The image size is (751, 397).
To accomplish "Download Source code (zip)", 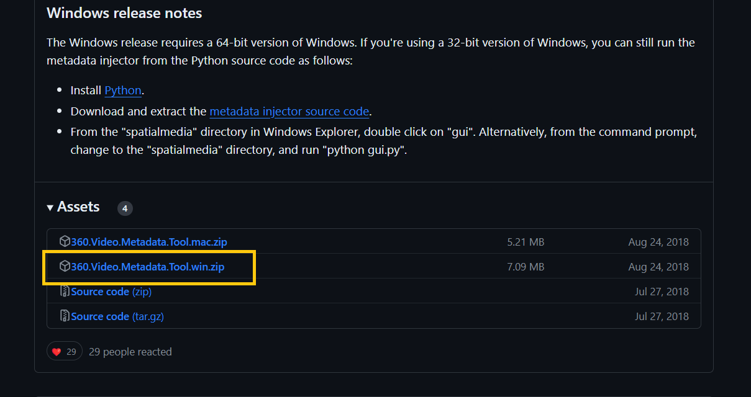I will (x=111, y=292).
